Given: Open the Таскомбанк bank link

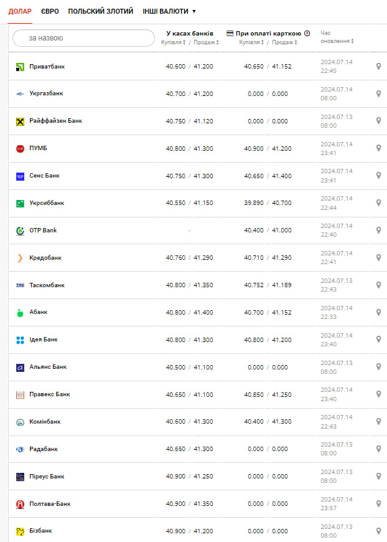Looking at the screenshot, I should 47,285.
